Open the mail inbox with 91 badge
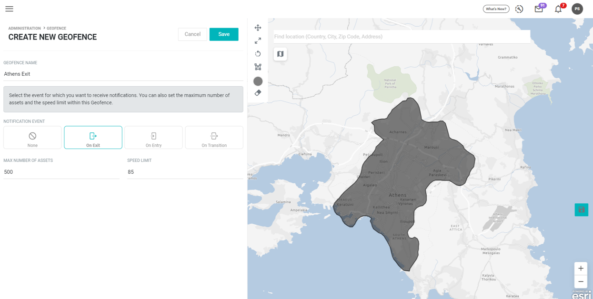 point(539,9)
